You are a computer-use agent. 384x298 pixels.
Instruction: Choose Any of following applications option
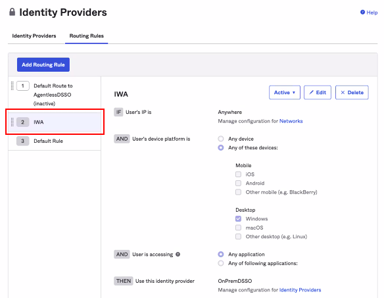point(221,263)
